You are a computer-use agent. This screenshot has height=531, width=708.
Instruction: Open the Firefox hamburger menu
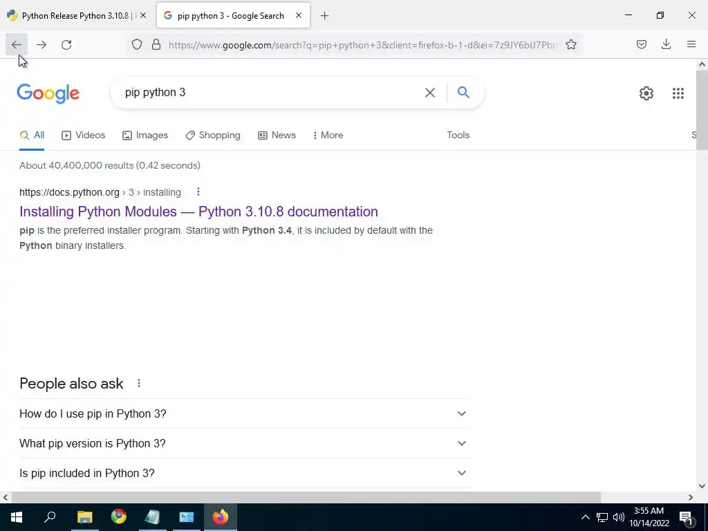691,44
